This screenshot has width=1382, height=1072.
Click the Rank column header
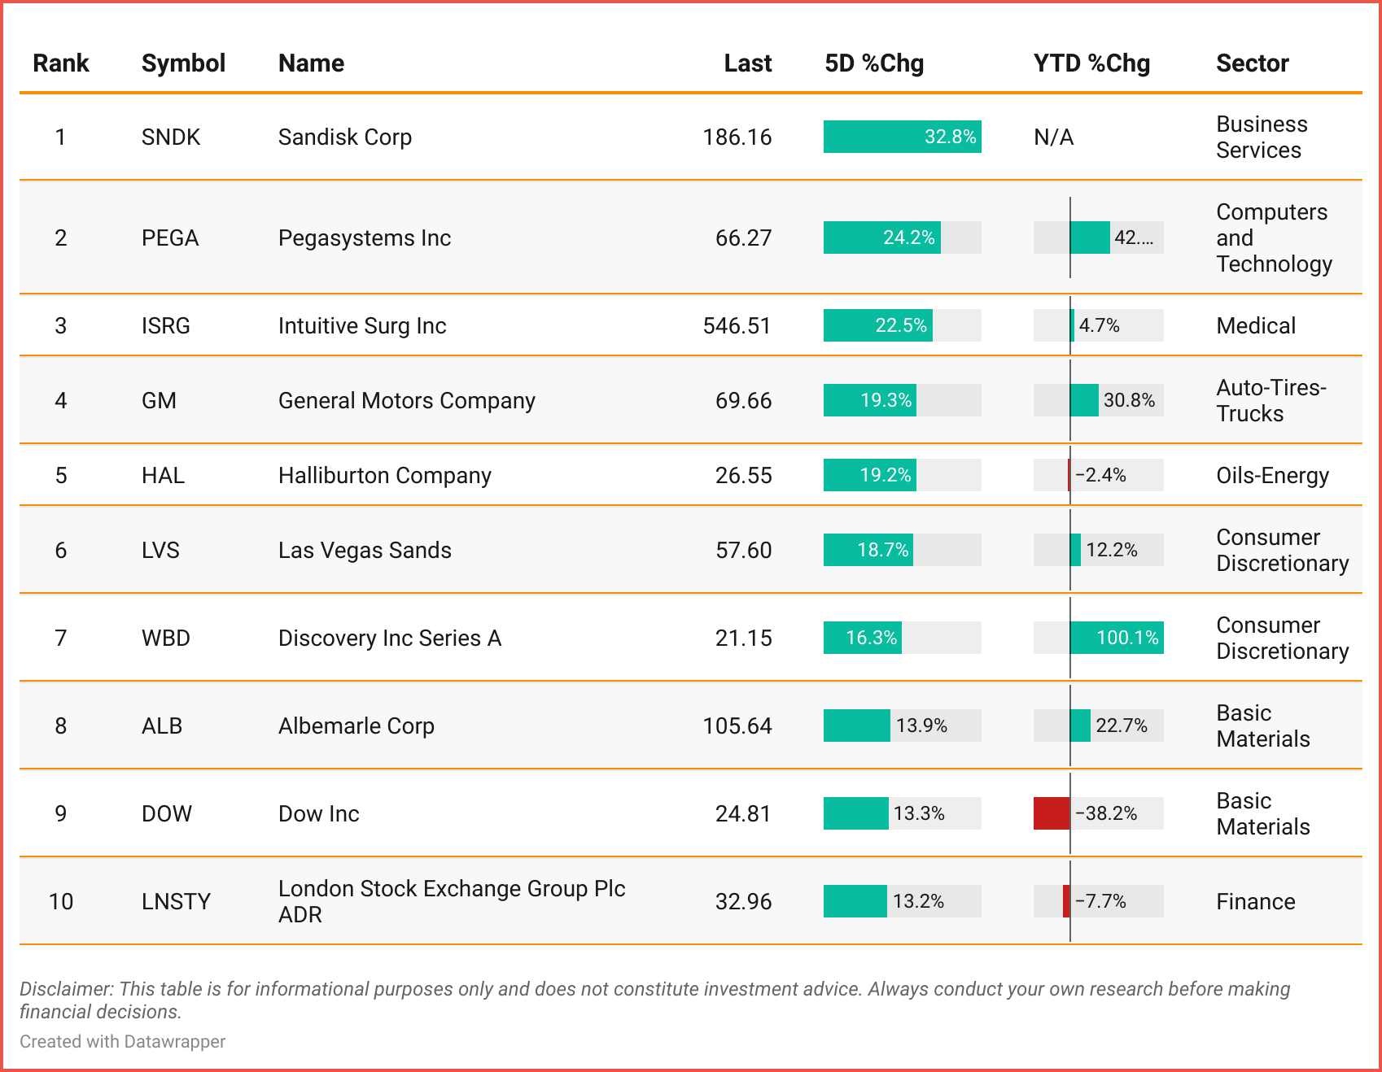60,63
